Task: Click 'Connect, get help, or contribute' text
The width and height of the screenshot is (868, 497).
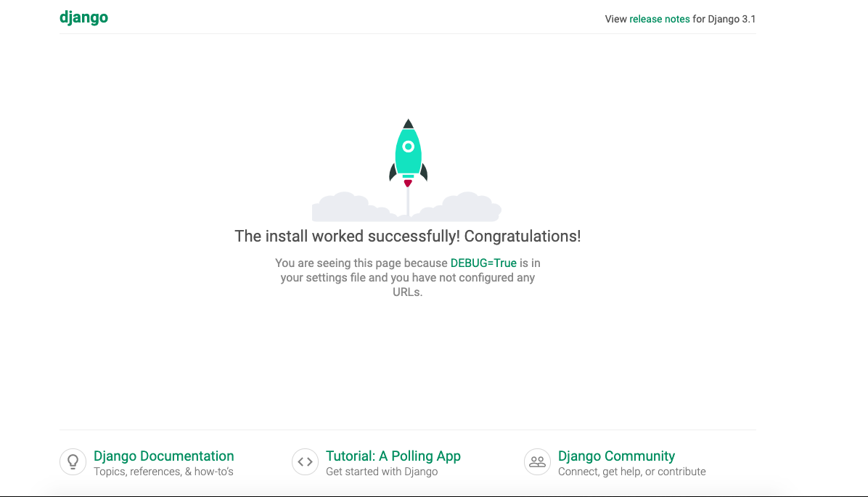Action: click(x=631, y=472)
